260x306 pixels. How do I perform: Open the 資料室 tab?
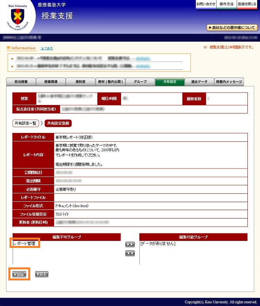(81, 82)
